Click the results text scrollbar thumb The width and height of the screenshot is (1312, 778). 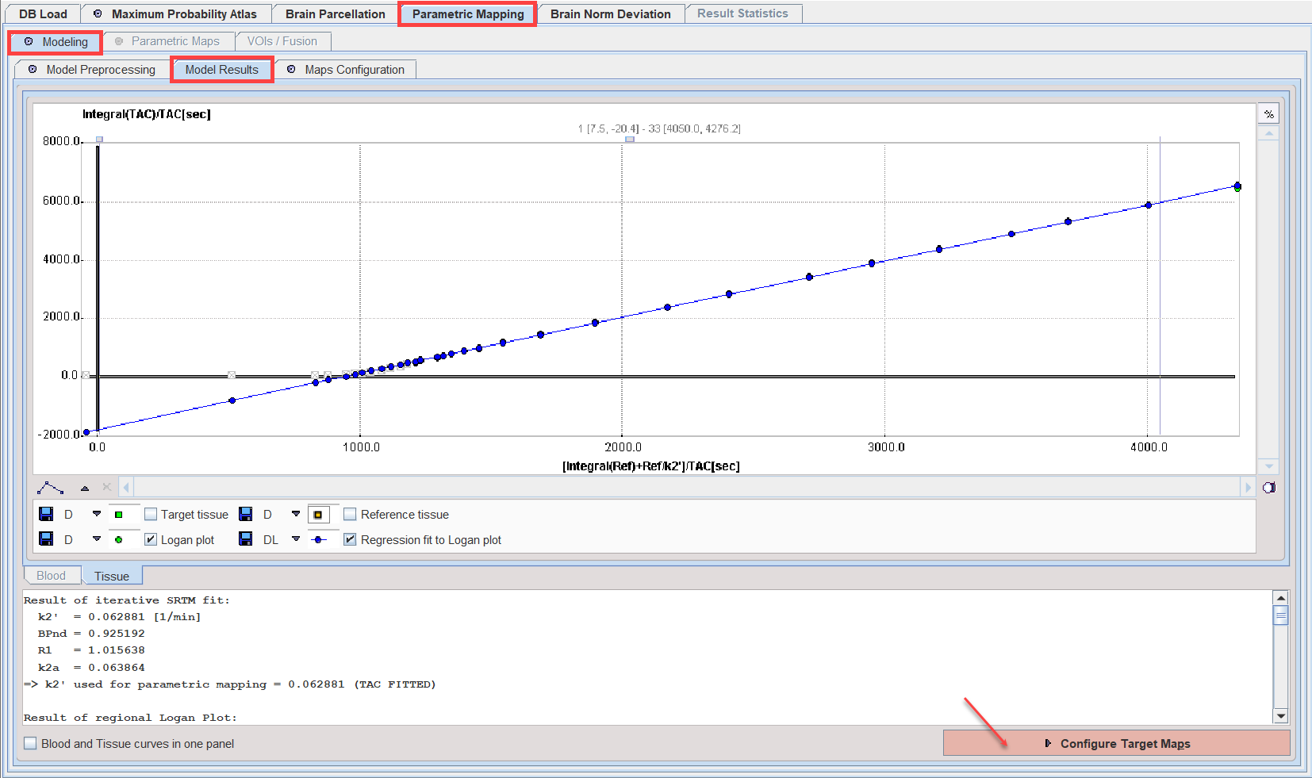click(x=1280, y=615)
